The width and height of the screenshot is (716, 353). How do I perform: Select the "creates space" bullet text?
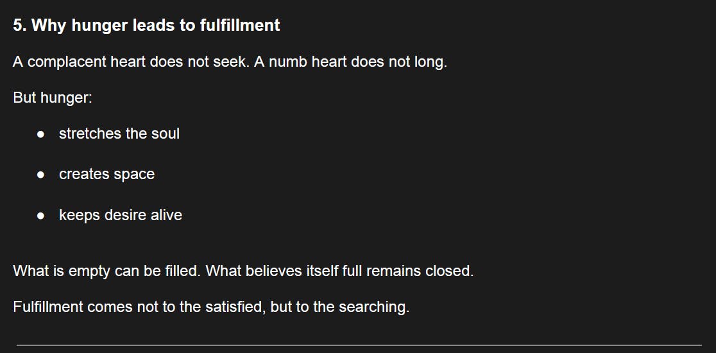pos(107,175)
